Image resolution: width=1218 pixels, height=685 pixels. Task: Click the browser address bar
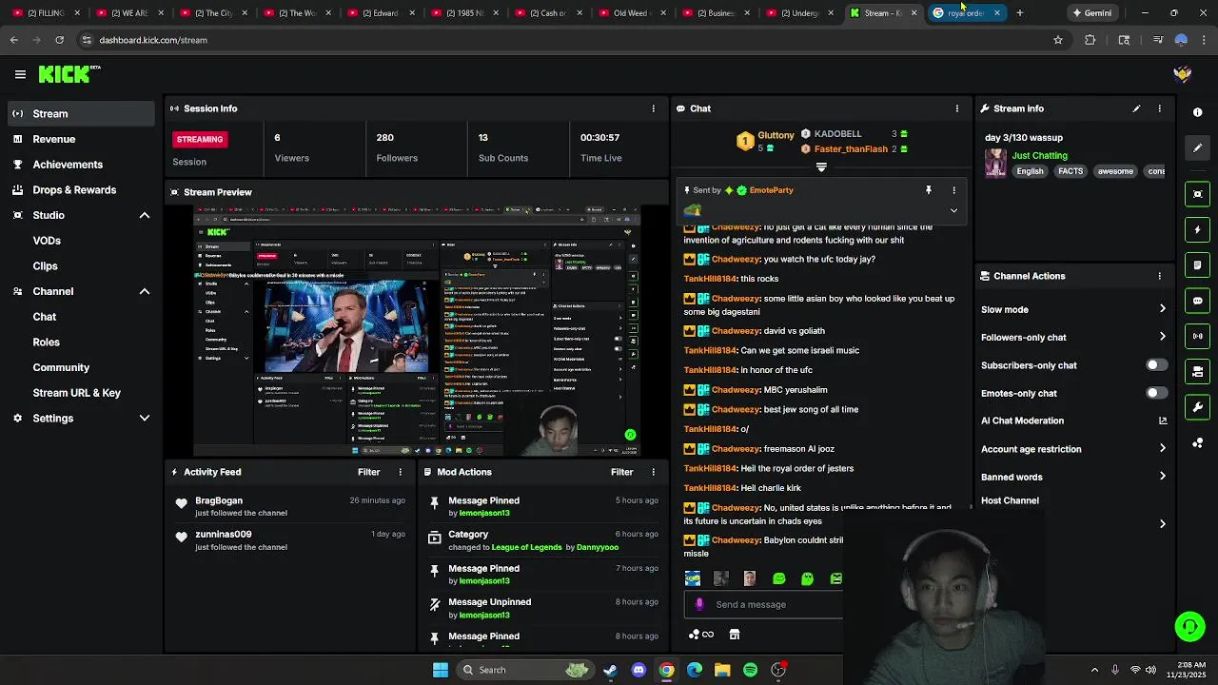(x=566, y=40)
